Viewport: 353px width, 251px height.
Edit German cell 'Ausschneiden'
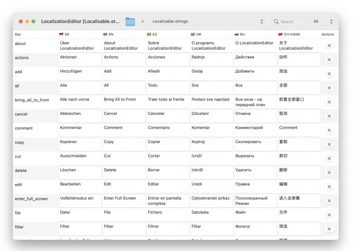(80, 159)
